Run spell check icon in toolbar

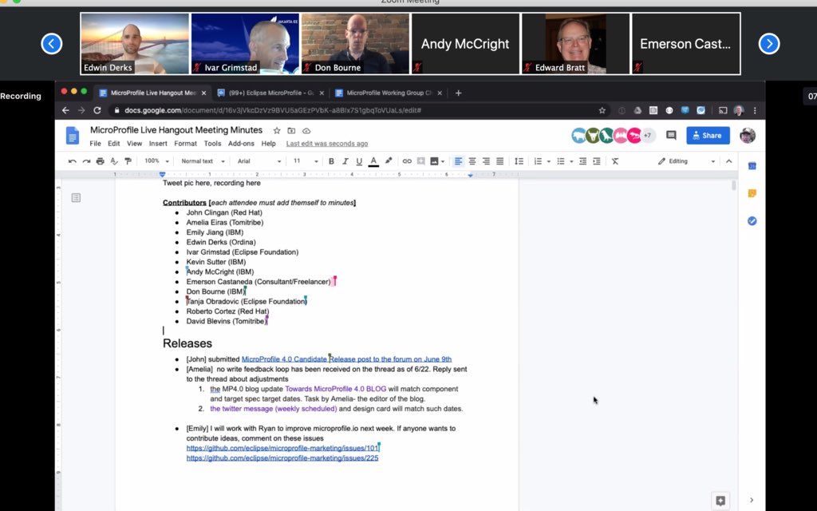point(114,161)
